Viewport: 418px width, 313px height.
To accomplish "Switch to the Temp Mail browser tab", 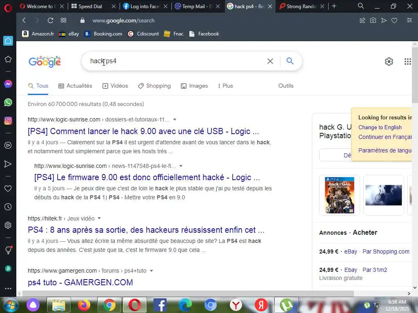I will [x=196, y=6].
